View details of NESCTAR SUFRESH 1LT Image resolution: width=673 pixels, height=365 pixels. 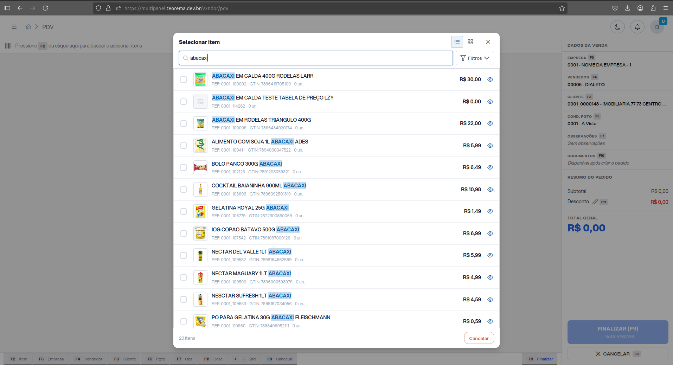tap(490, 300)
